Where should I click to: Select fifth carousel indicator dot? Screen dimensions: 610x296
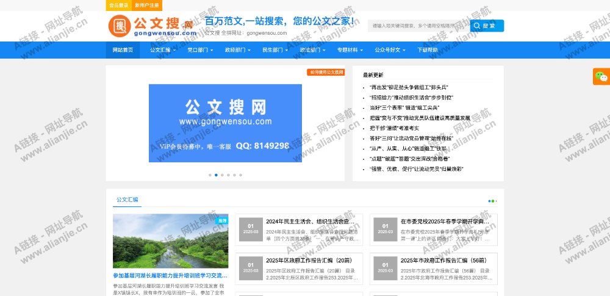[235, 175]
